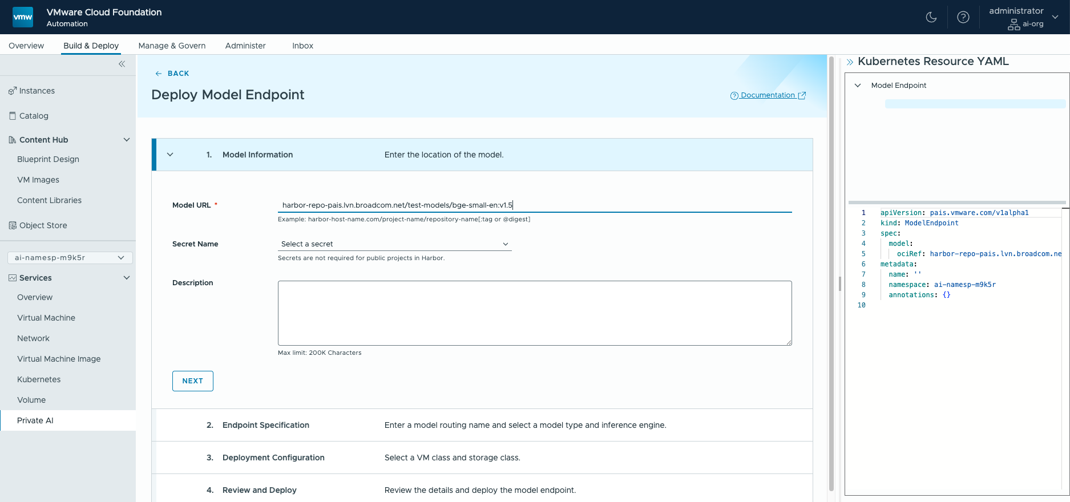
Task: Open Network service
Action: coord(33,338)
